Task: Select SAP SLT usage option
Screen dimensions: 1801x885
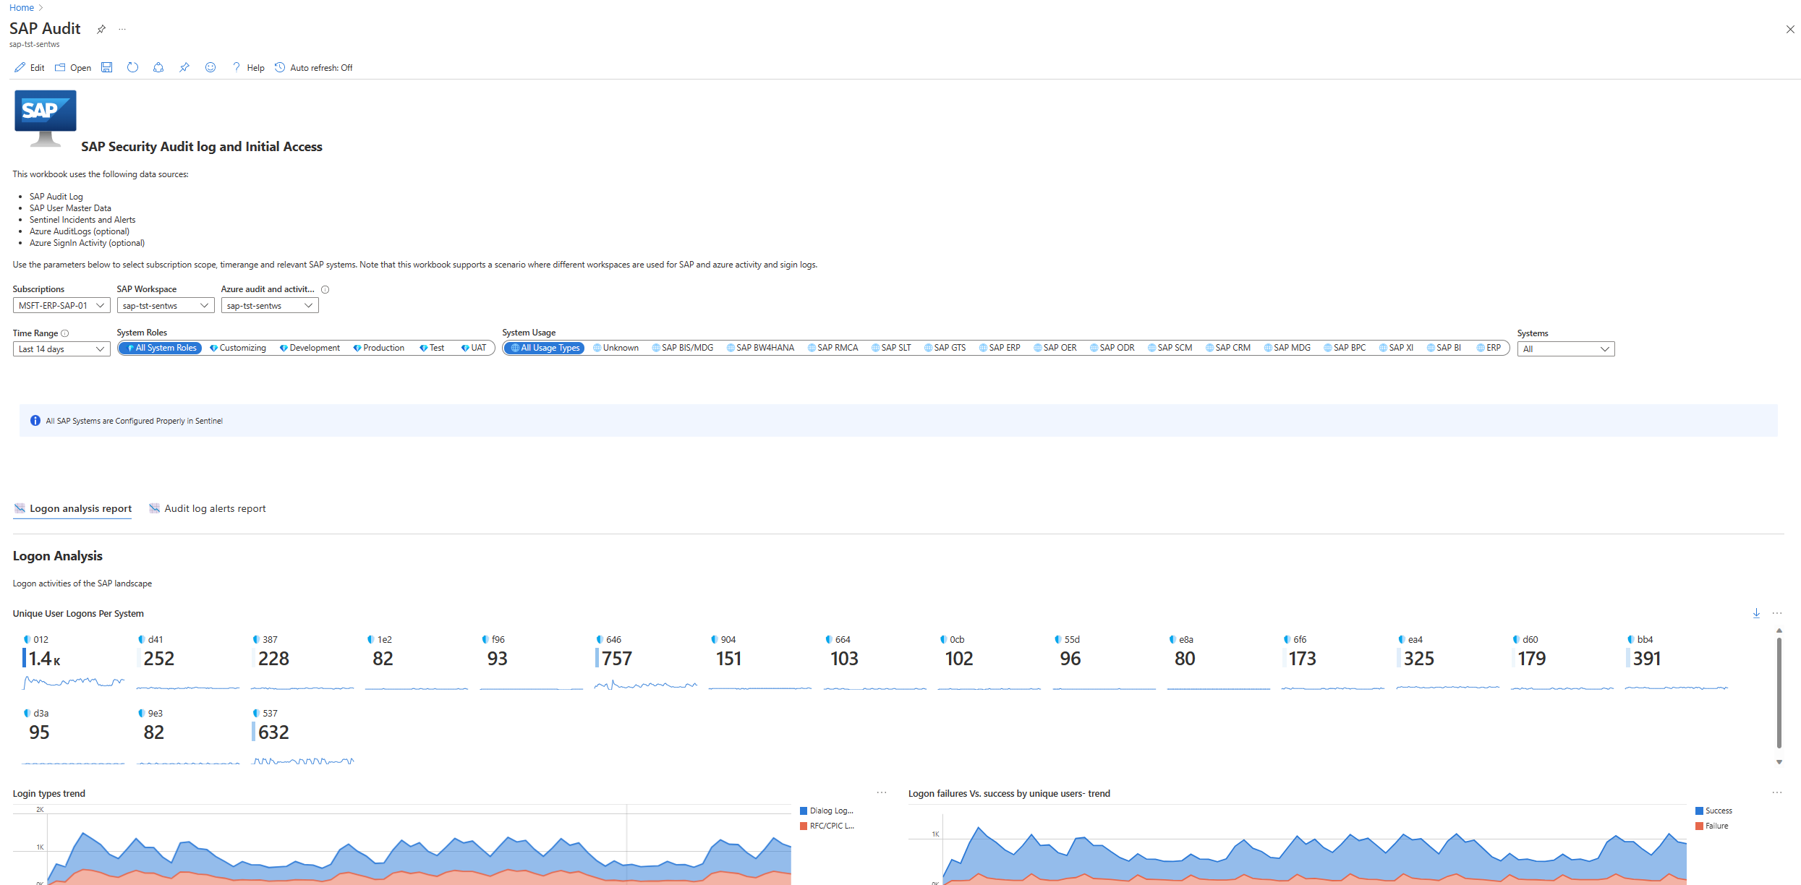Action: tap(891, 348)
